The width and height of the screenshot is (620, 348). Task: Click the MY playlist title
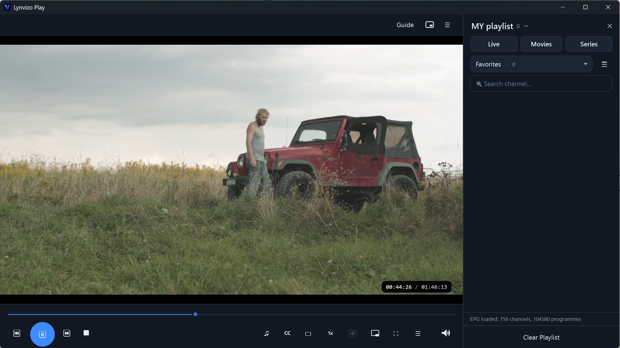click(492, 26)
